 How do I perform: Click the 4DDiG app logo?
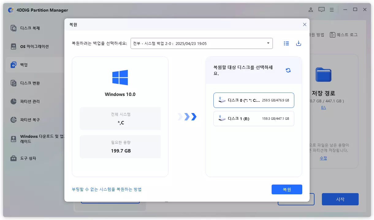coord(11,10)
